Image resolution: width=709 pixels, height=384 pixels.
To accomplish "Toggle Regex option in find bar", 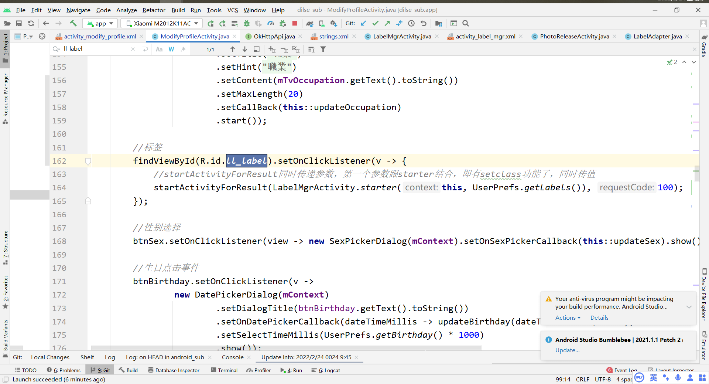I will pos(183,49).
